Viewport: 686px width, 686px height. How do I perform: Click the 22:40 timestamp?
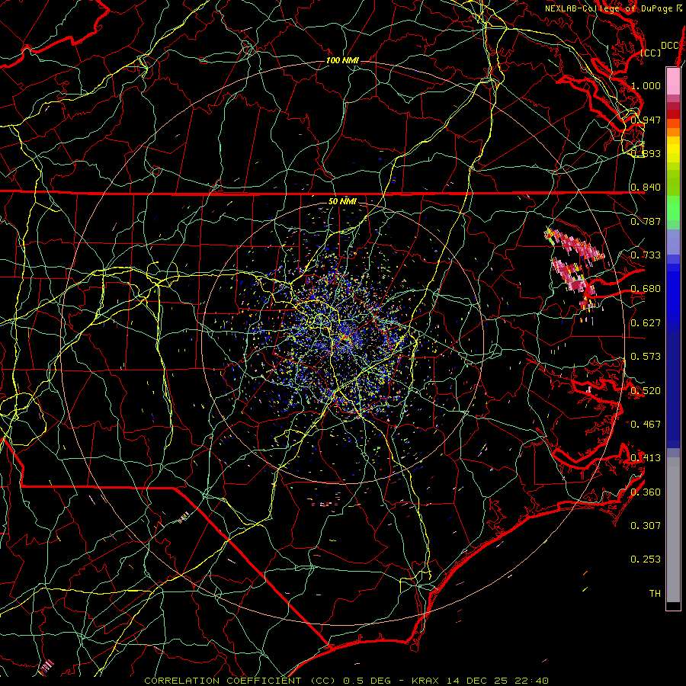(532, 681)
